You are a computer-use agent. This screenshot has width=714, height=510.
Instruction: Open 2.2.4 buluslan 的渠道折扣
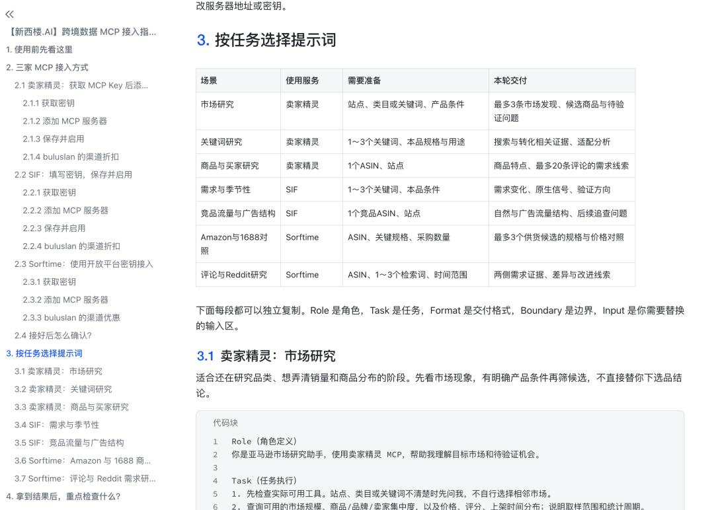[x=71, y=246]
